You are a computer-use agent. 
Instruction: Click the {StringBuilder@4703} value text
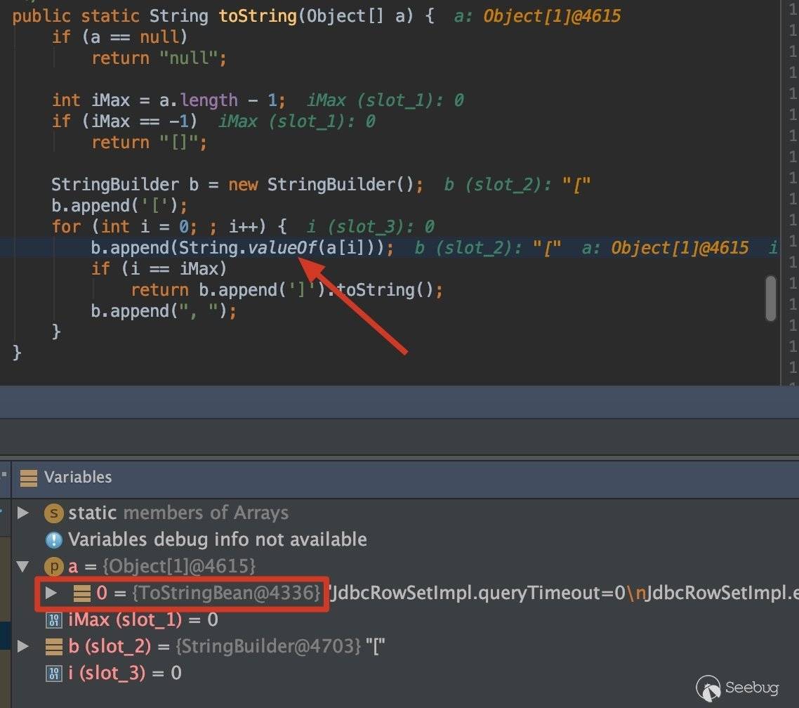pos(268,646)
